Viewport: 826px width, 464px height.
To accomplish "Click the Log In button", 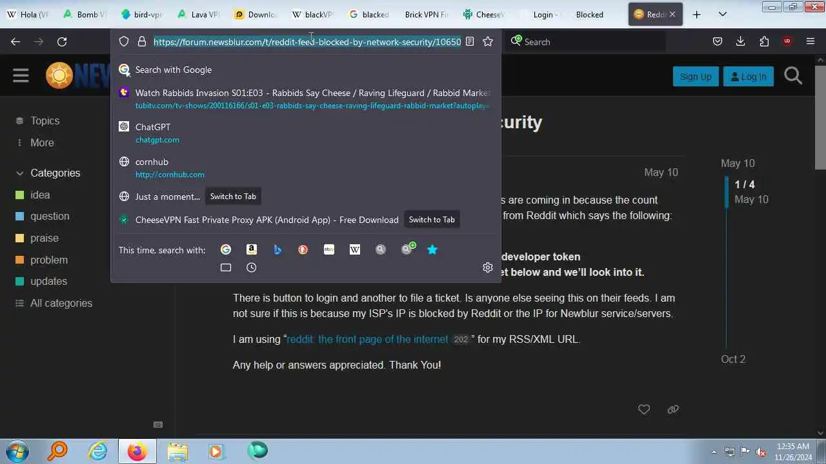I will [x=749, y=76].
